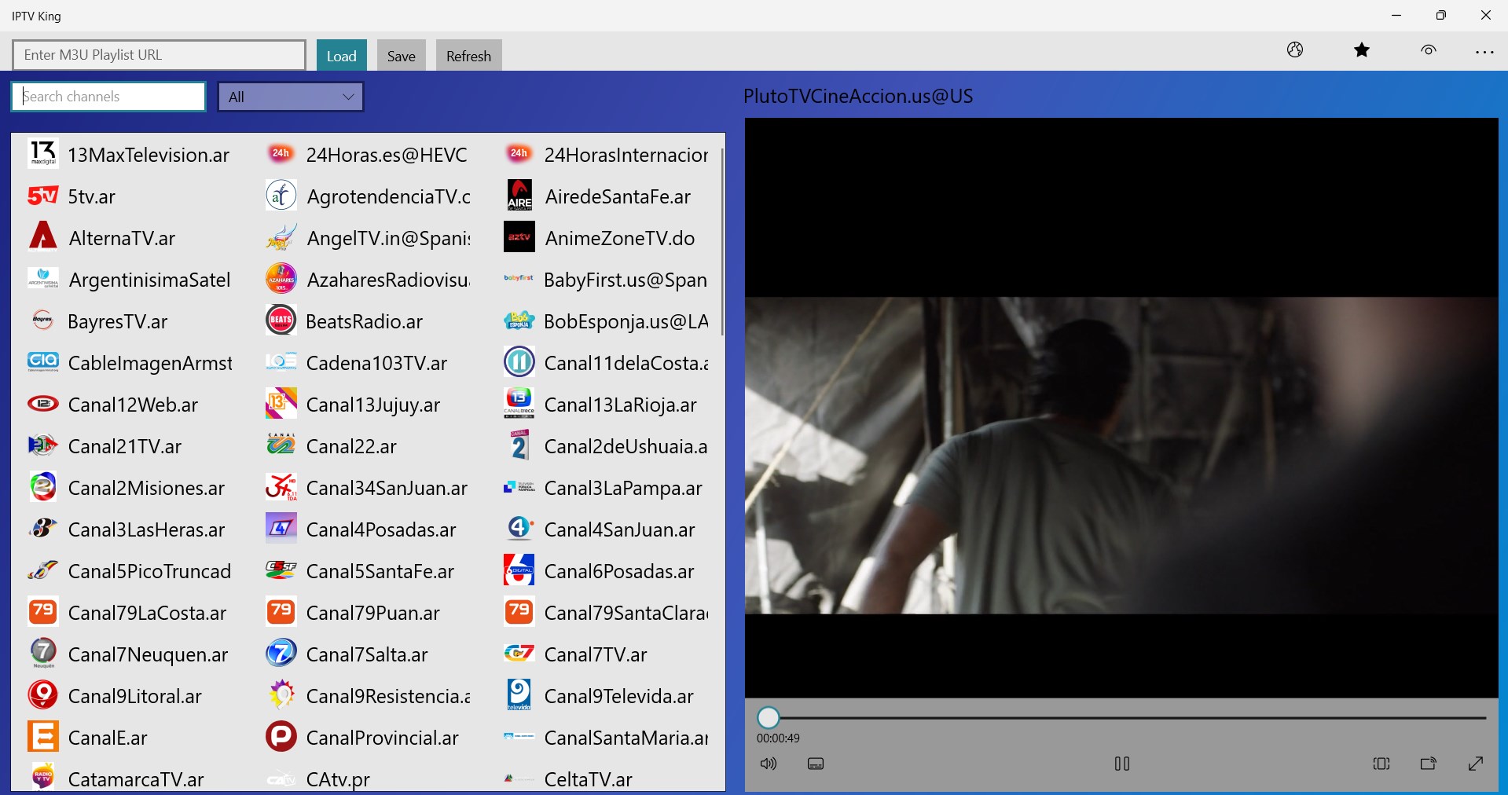Click the Save button

401,55
